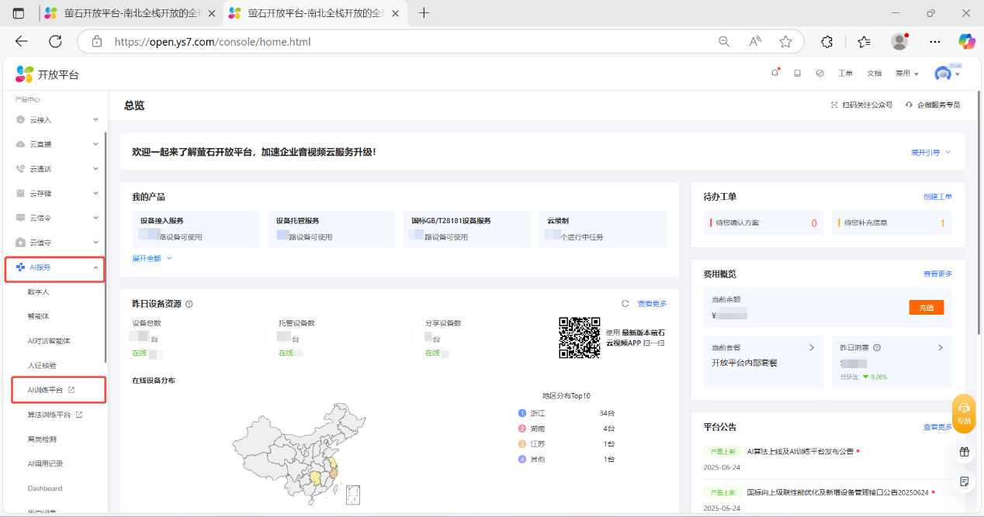
Task: Click the 云存储 storage icon
Action: point(20,193)
